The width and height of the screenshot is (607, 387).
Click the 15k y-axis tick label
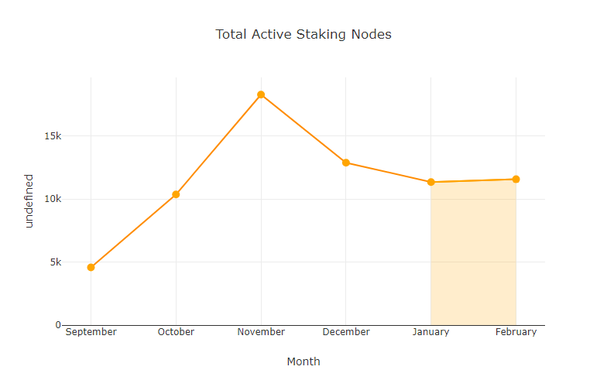(x=53, y=136)
